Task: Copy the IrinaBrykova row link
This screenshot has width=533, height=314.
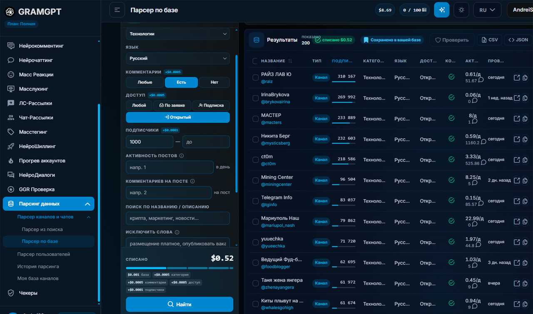Action: 525,98
